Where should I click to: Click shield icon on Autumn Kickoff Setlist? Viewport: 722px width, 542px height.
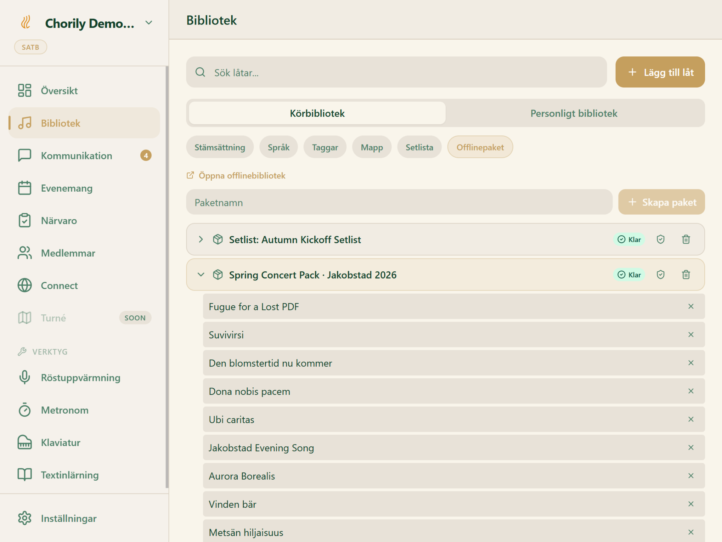point(661,239)
